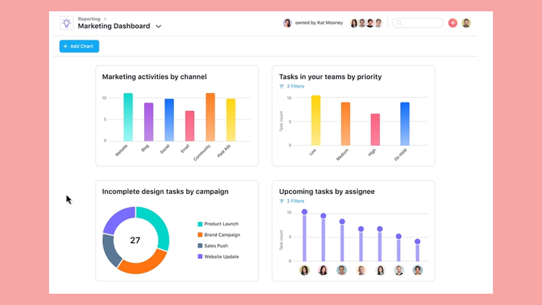Click the first assignee avatar under chart
Image resolution: width=542 pixels, height=305 pixels.
click(304, 270)
